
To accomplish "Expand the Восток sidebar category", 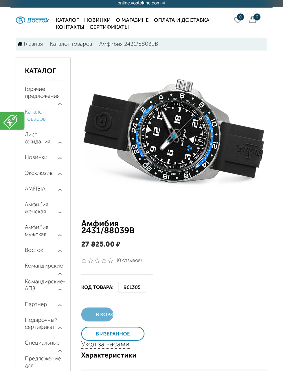I will tap(60, 251).
